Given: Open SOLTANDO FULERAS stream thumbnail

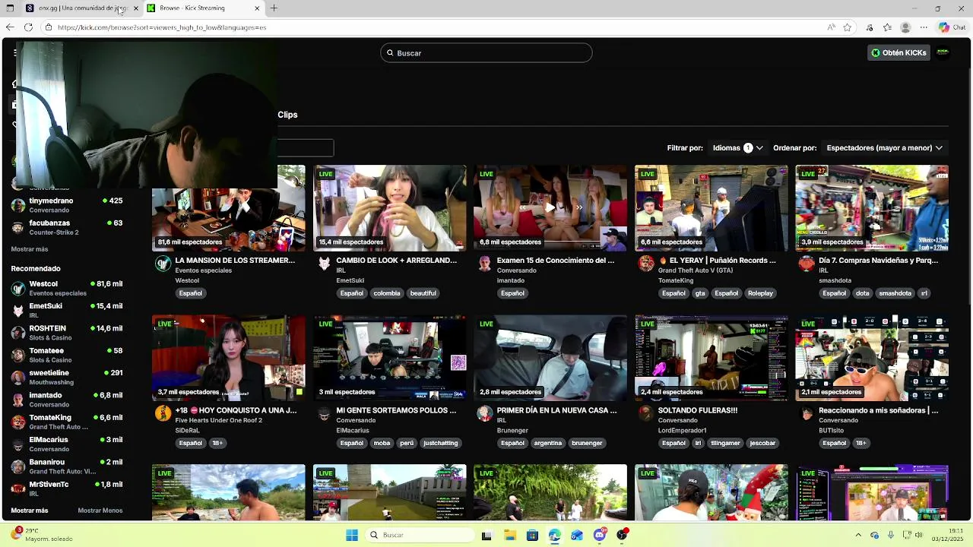Looking at the screenshot, I should click(712, 358).
